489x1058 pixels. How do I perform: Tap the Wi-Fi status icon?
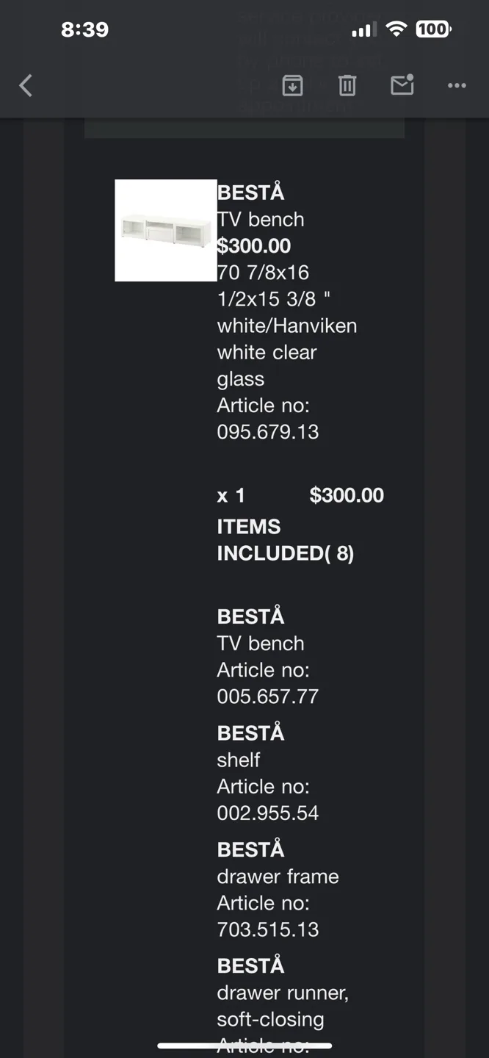(396, 29)
